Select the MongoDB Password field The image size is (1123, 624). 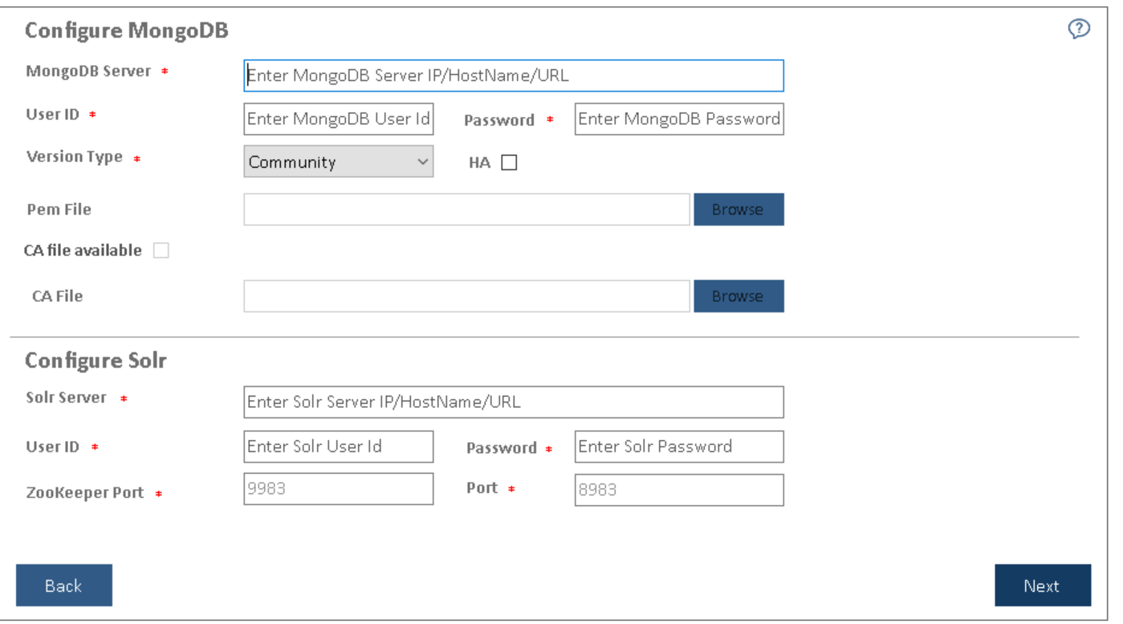pos(678,119)
